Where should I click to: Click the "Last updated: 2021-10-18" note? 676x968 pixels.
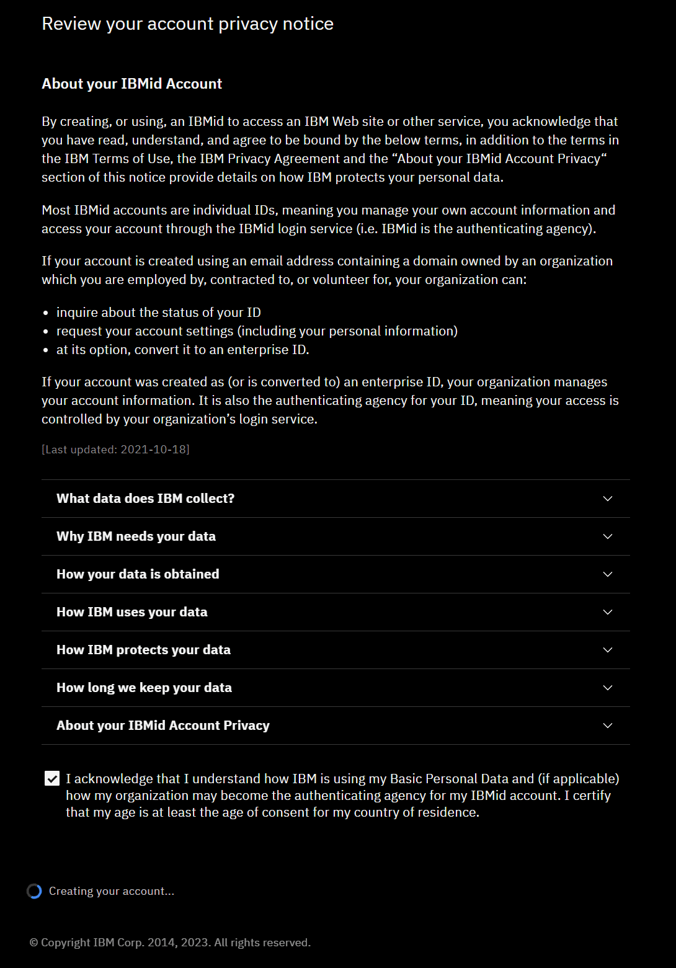pos(115,450)
